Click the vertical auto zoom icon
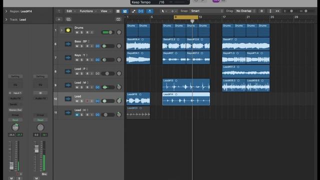320x180 pixels. point(270,11)
